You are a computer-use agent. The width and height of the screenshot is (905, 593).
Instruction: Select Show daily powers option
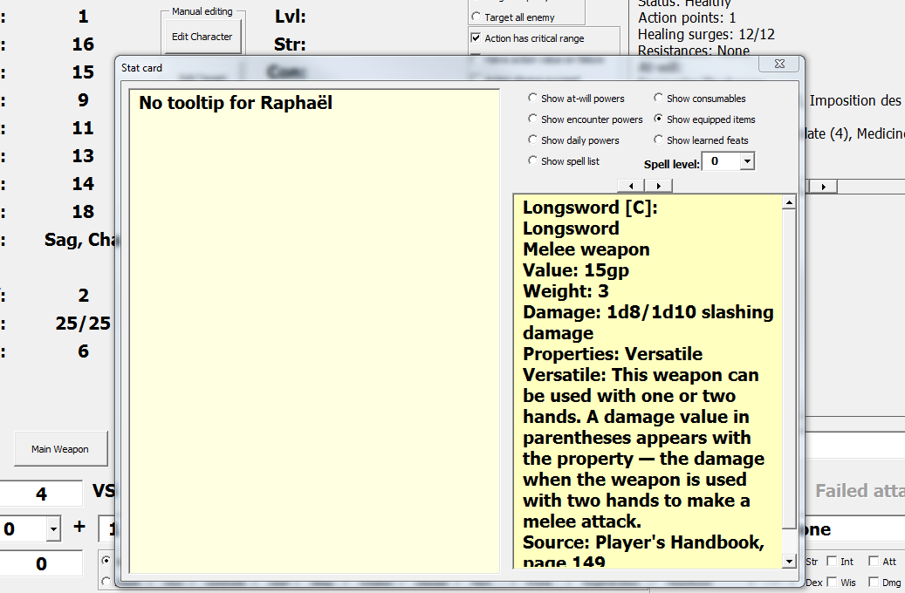click(573, 140)
